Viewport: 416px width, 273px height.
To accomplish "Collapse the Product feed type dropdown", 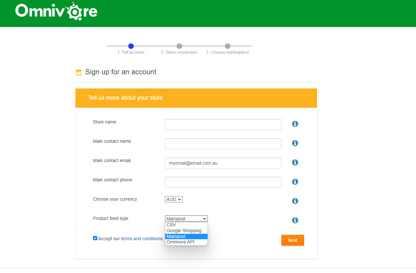I will (x=186, y=219).
